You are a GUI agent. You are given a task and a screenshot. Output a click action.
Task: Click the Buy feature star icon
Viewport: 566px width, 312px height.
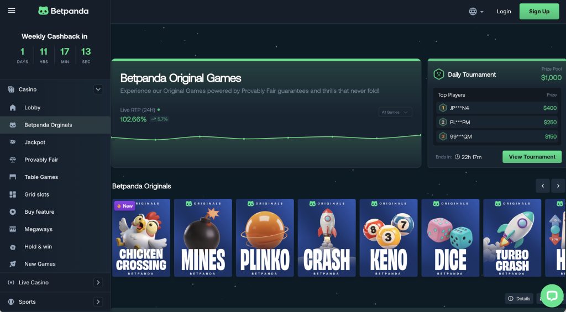pyautogui.click(x=13, y=211)
